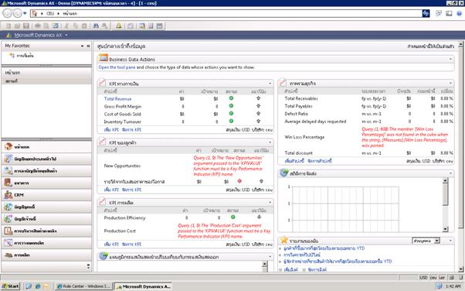Image resolution: width=465 pixels, height=291 pixels.
Task: Open the CRM module in navigation pane
Action: coord(46,195)
